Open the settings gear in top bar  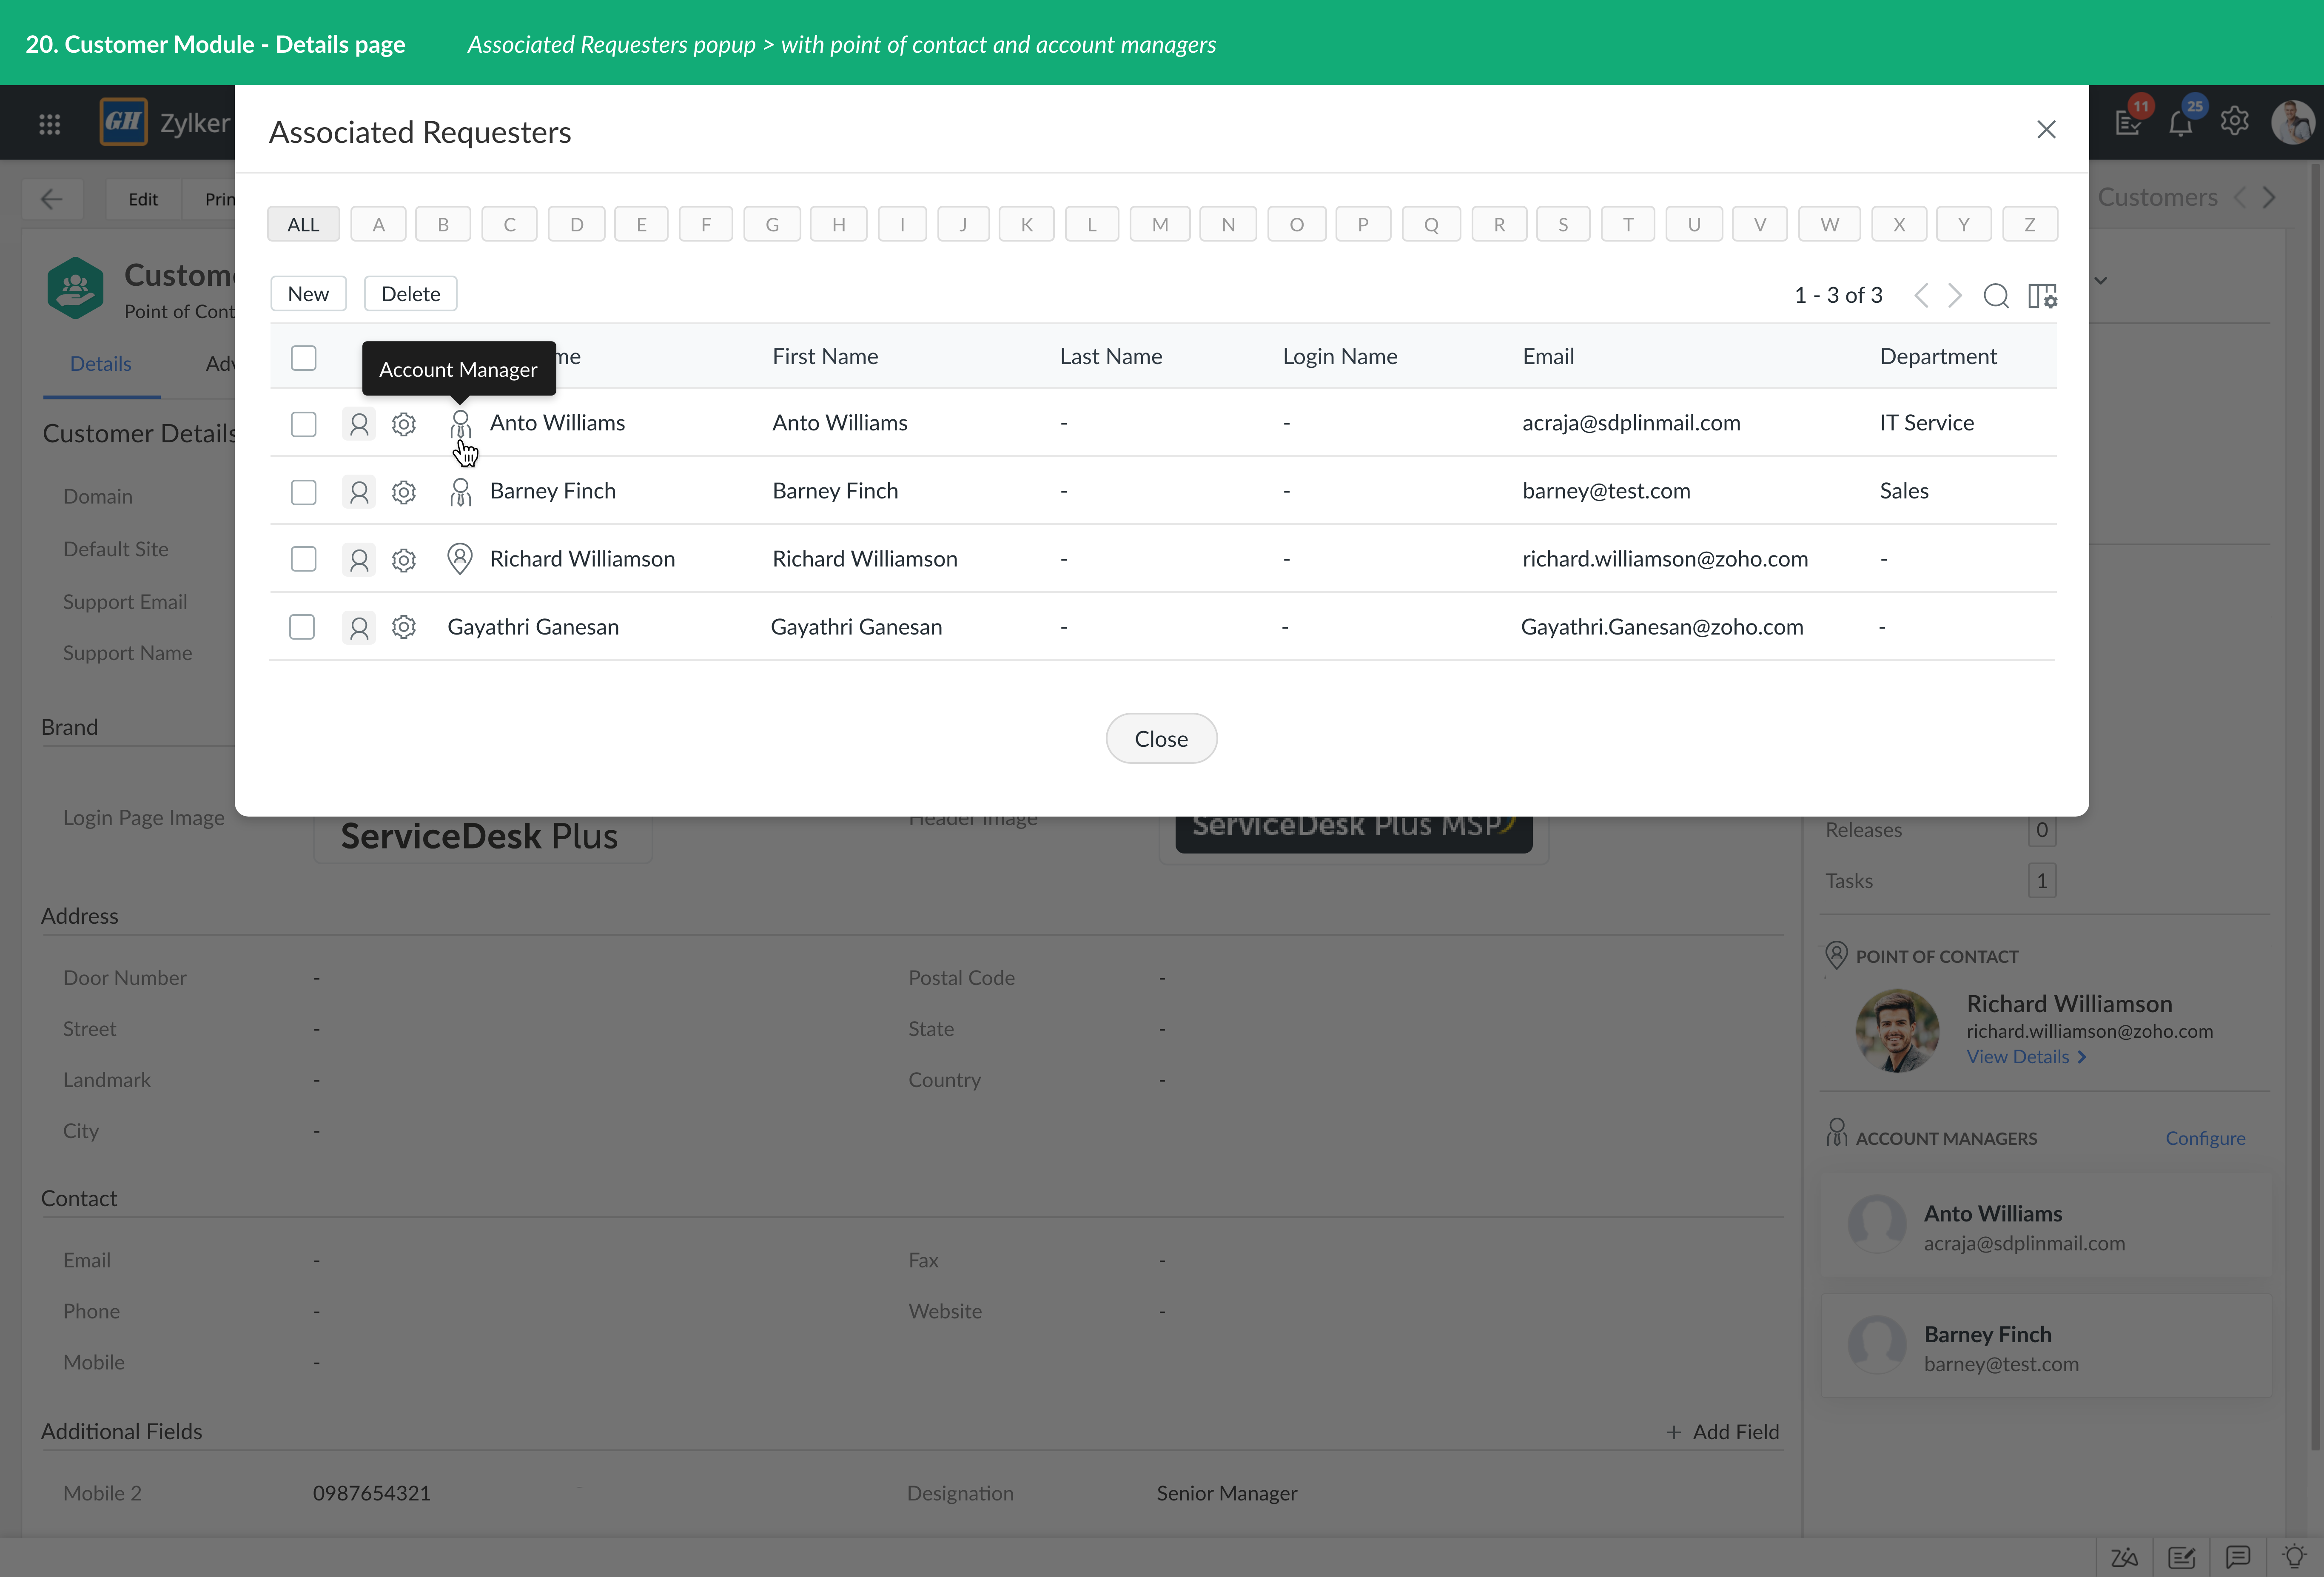[2235, 121]
